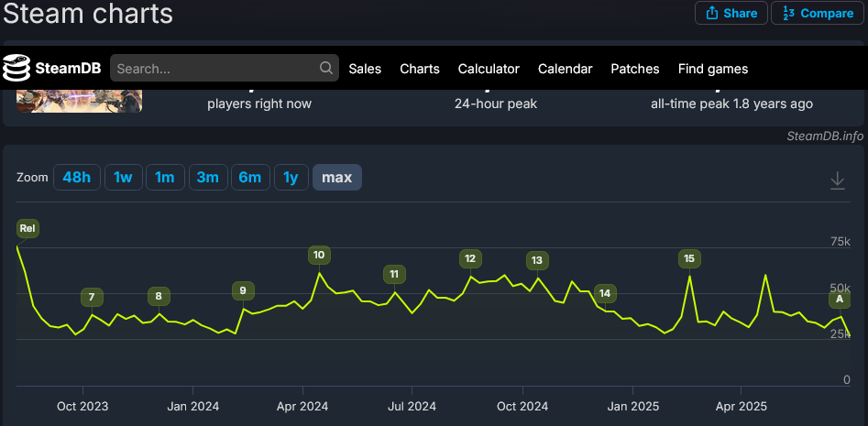Viewport: 868px width, 426px height.
Task: Click the search magnifier icon
Action: pyautogui.click(x=326, y=68)
